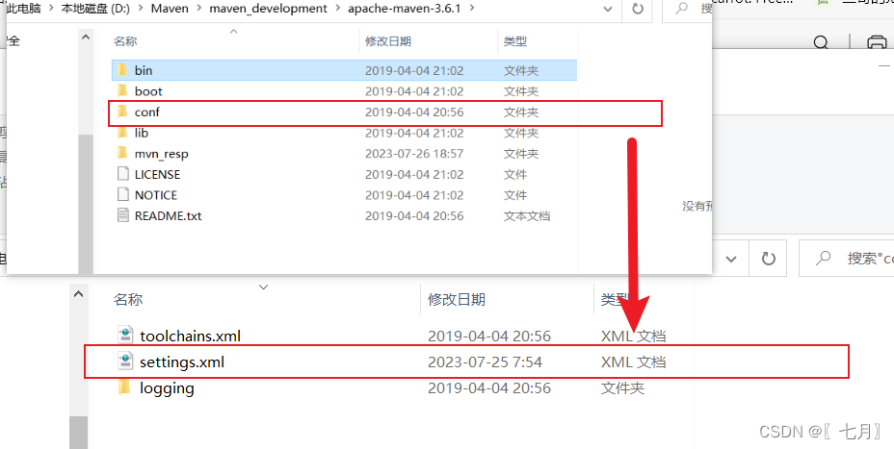Select the conf folder name
Image resolution: width=894 pixels, height=449 pixels.
(147, 112)
